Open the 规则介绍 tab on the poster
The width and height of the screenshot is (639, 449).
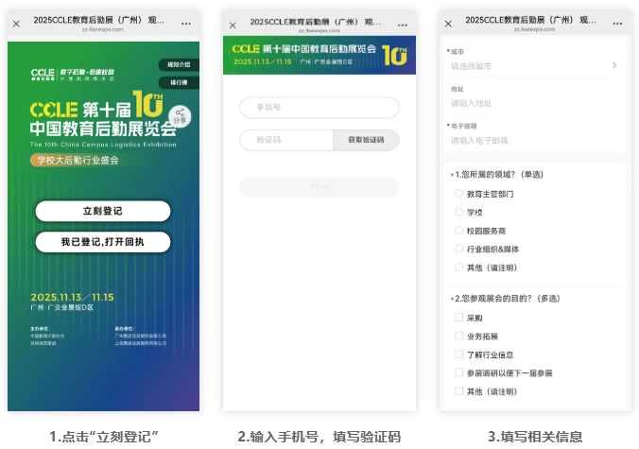click(x=179, y=64)
